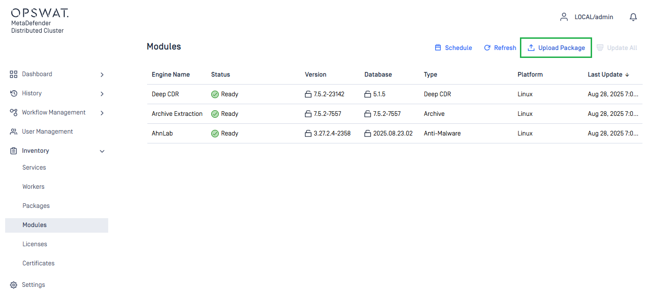This screenshot has height=299, width=645.
Task: Click the Type column header
Action: click(430, 75)
